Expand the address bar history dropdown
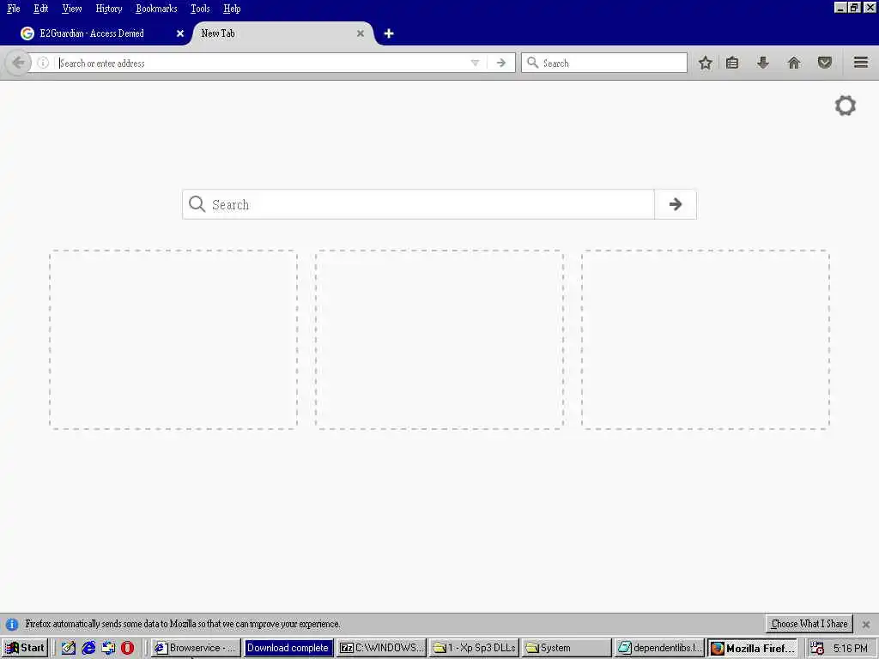 point(475,63)
